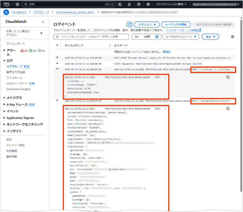Image resolution: width=243 pixels, height=212 pixels.
Task: Collapse the 10:15:16.860 log row
Action: [x=57, y=69]
